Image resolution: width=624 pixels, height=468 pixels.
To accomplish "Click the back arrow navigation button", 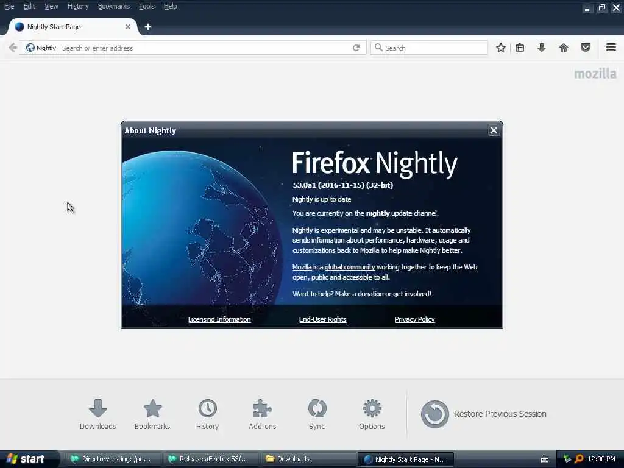I will point(13,48).
